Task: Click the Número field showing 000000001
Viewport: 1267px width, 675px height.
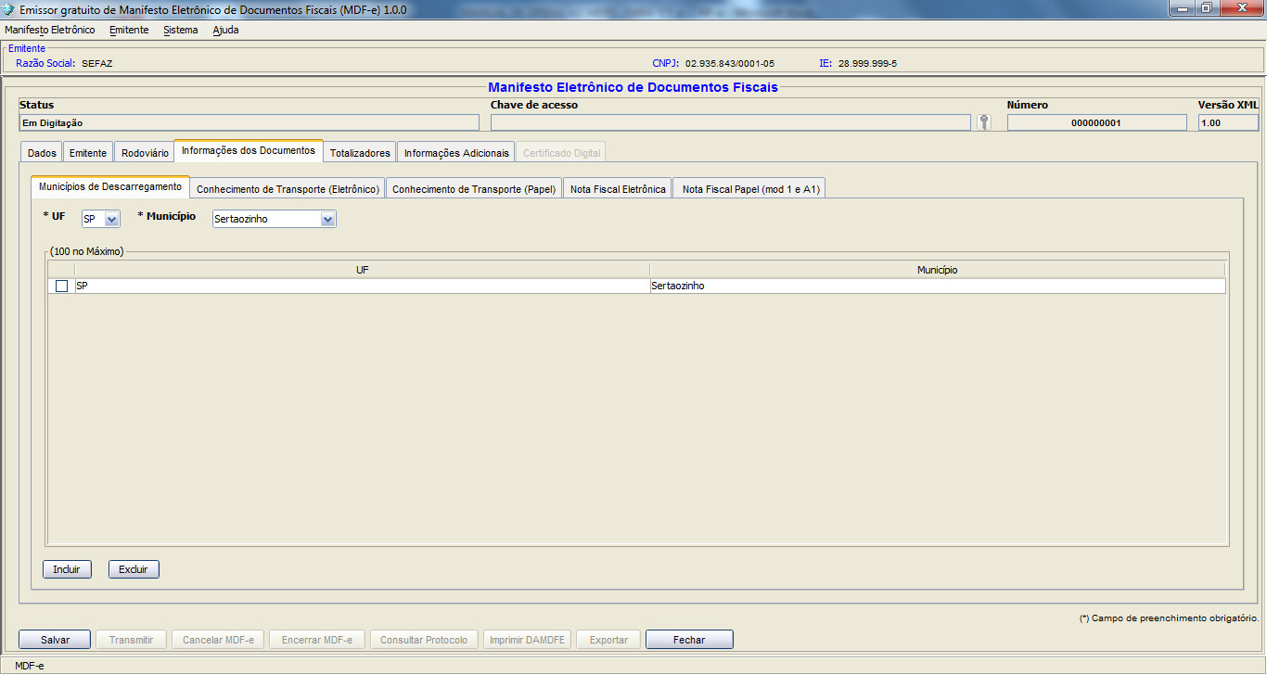Action: coord(1096,122)
